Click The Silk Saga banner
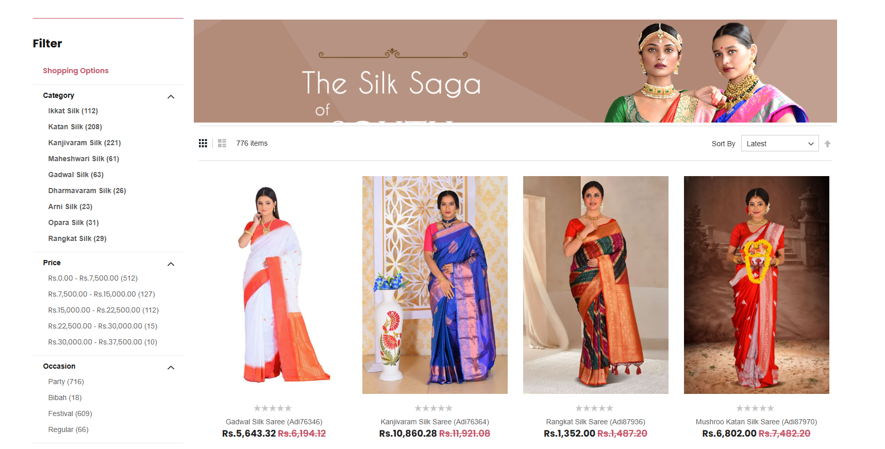Image resolution: width=885 pixels, height=449 pixels. (515, 71)
